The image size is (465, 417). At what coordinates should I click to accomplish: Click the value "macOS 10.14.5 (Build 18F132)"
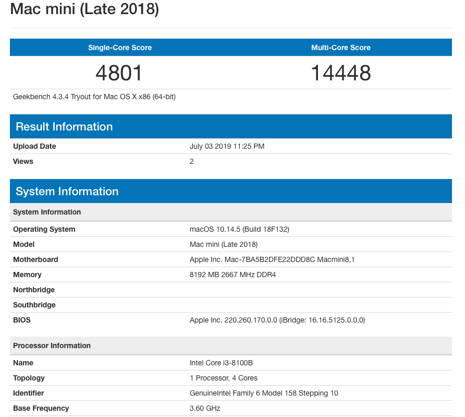(x=239, y=230)
